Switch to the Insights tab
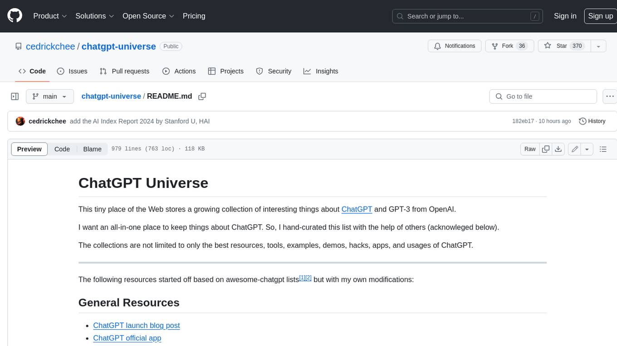Screen dimensions: 617x346 [x=321, y=71]
